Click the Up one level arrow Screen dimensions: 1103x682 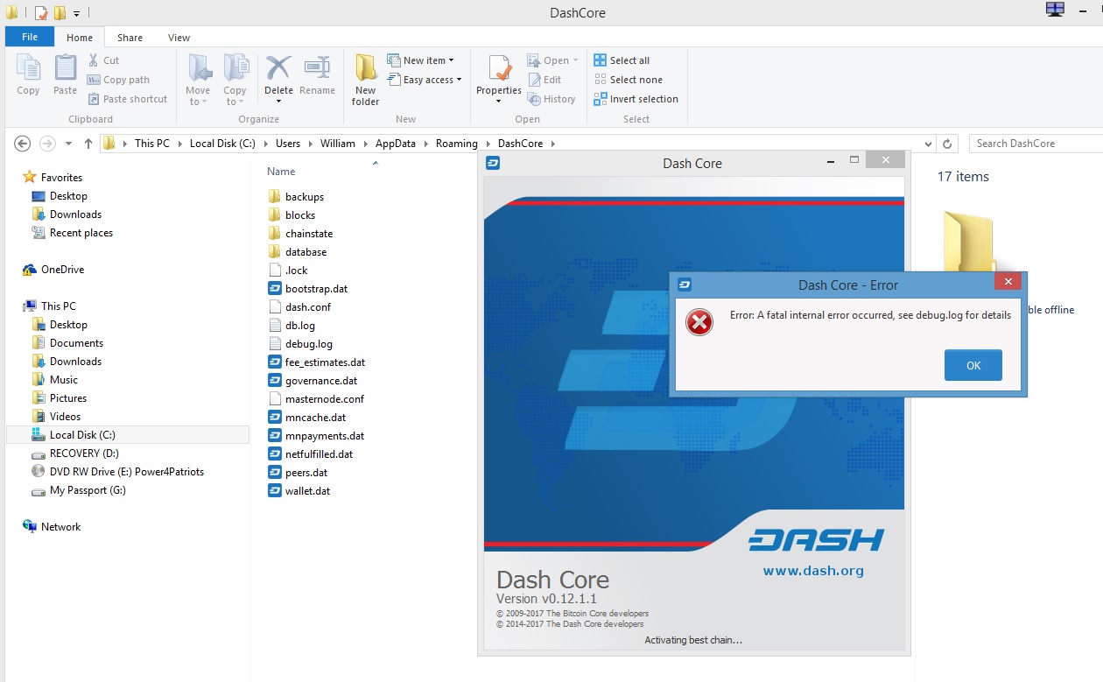coord(88,144)
